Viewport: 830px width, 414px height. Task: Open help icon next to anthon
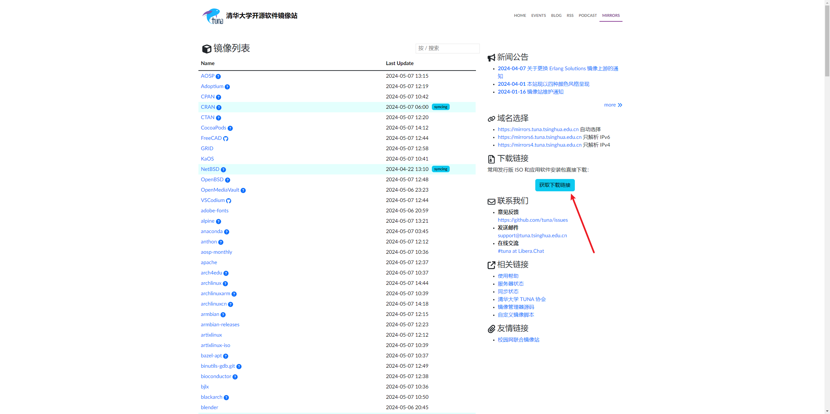click(x=221, y=242)
